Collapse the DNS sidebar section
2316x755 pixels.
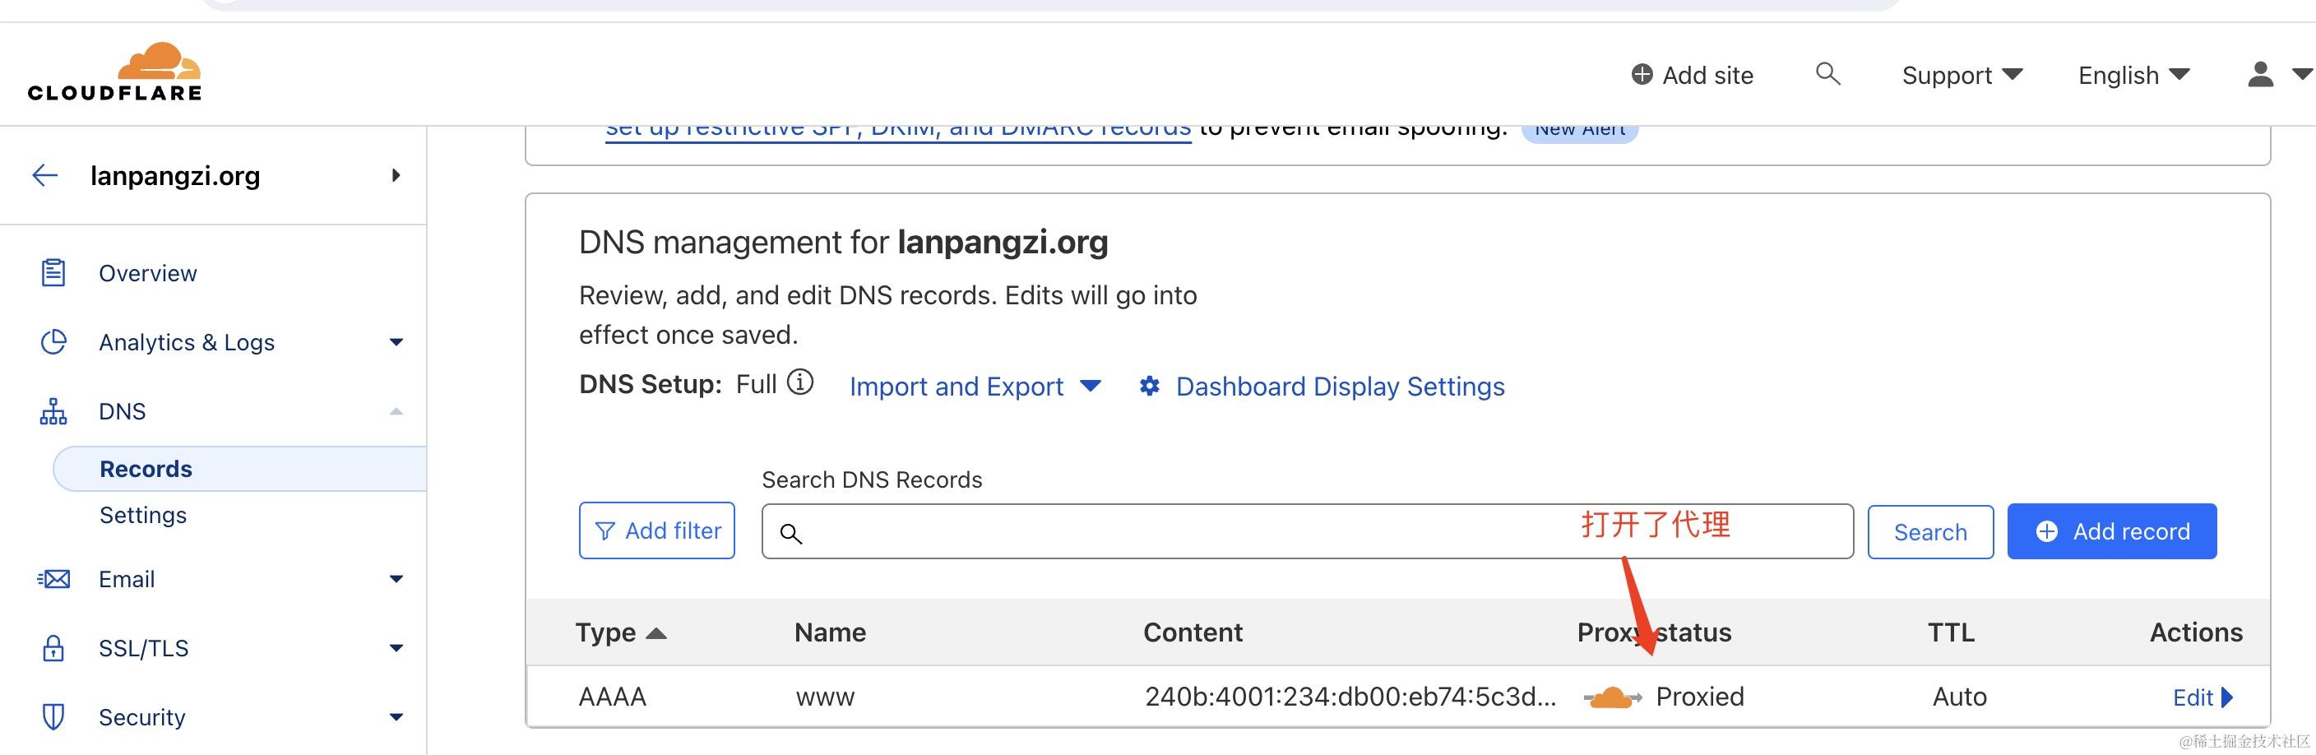(396, 412)
